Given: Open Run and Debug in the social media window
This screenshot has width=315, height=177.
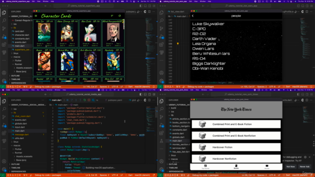Looking at the screenshot, I should (x=4, y=125).
